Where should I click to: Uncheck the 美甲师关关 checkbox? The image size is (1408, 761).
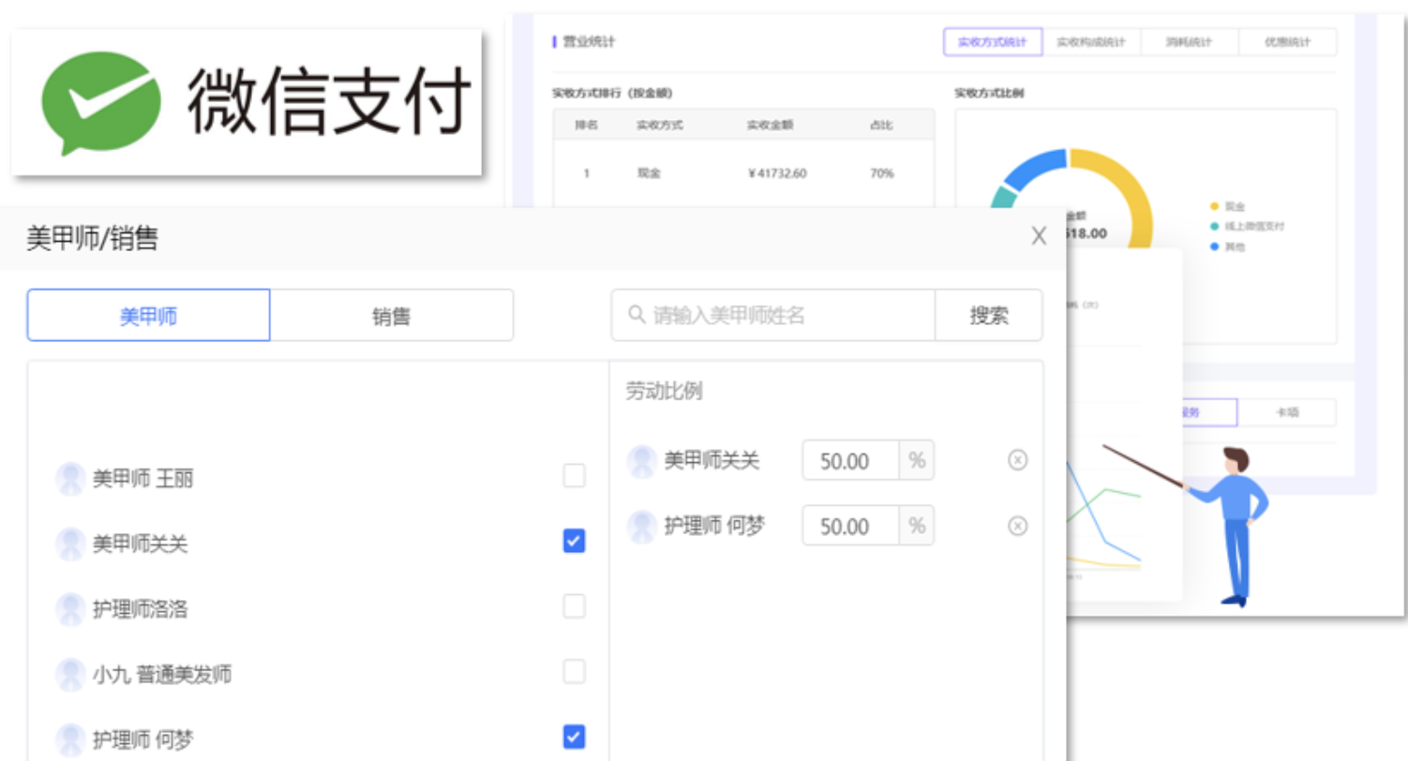coord(574,541)
